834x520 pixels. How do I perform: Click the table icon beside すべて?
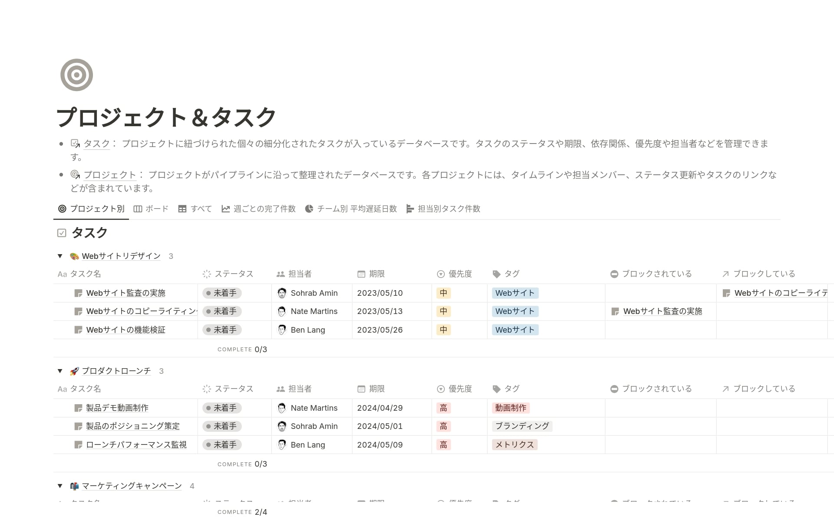pyautogui.click(x=183, y=209)
